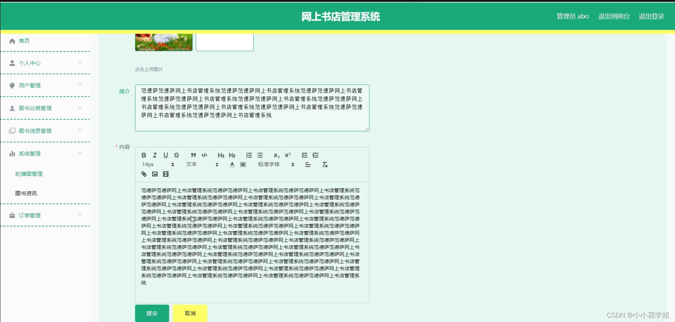675x322 pixels.
Task: Open the text alignment options
Action: (x=308, y=164)
